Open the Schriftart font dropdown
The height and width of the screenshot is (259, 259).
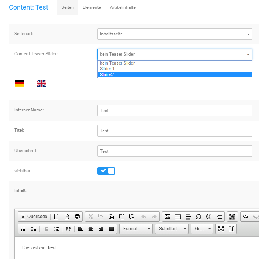(172, 229)
